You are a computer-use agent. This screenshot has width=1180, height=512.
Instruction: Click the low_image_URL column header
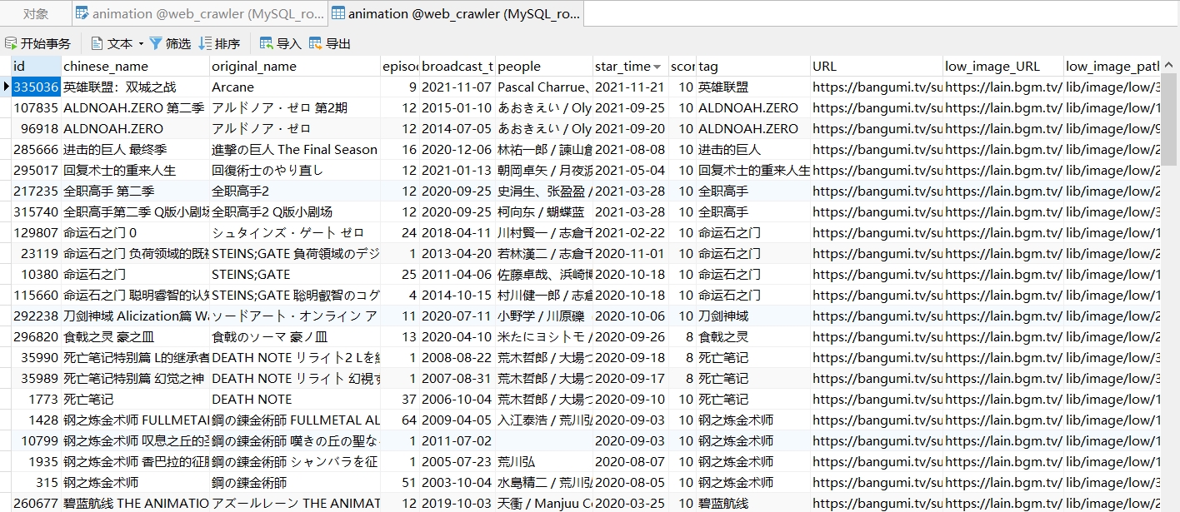pyautogui.click(x=1003, y=66)
